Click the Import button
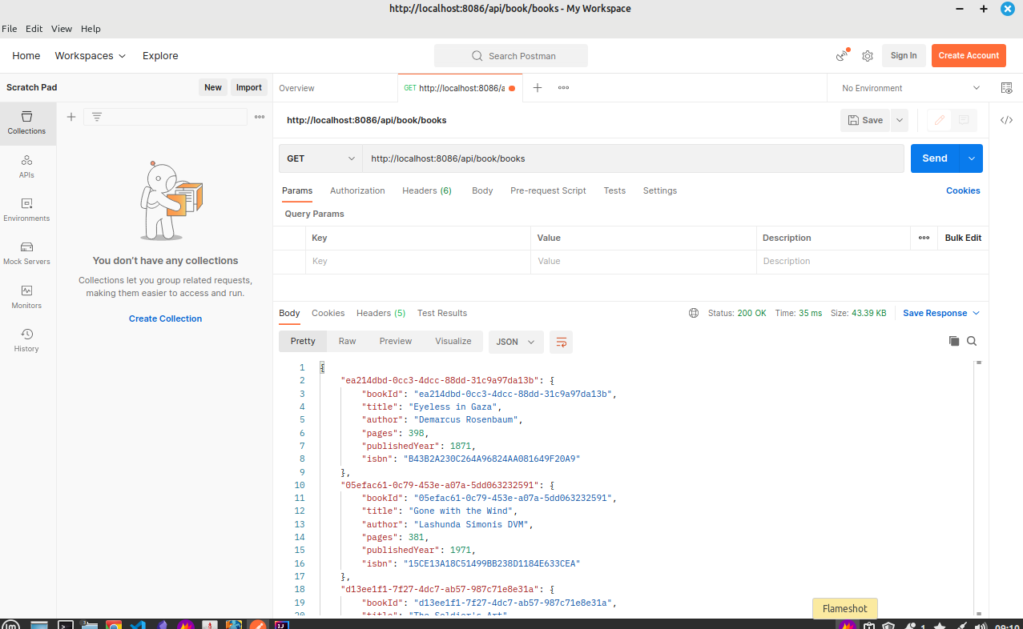The width and height of the screenshot is (1023, 629). (249, 87)
